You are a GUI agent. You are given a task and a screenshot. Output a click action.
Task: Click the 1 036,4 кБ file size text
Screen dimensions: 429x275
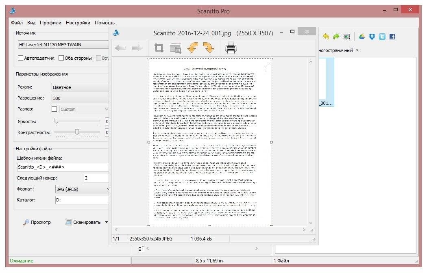coord(201,238)
